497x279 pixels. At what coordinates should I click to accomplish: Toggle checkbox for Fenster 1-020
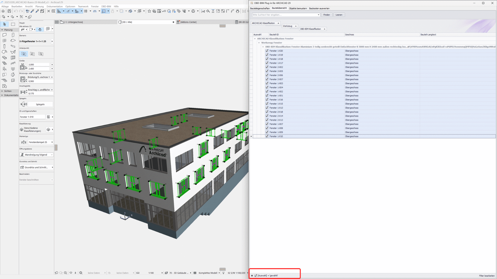(x=267, y=51)
